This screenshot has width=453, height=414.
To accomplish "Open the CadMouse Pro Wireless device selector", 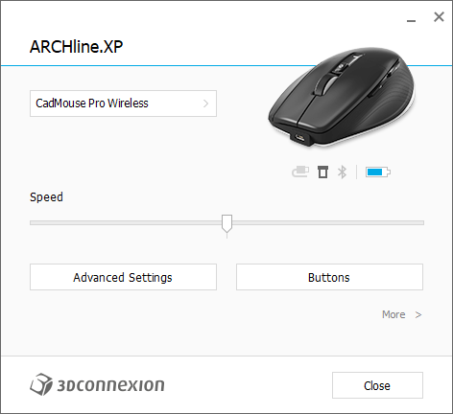I will [123, 103].
